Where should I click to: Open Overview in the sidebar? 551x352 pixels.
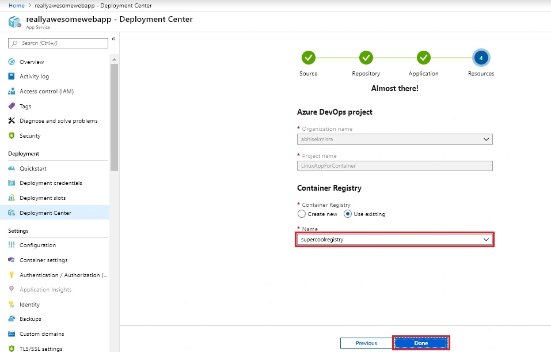32,62
